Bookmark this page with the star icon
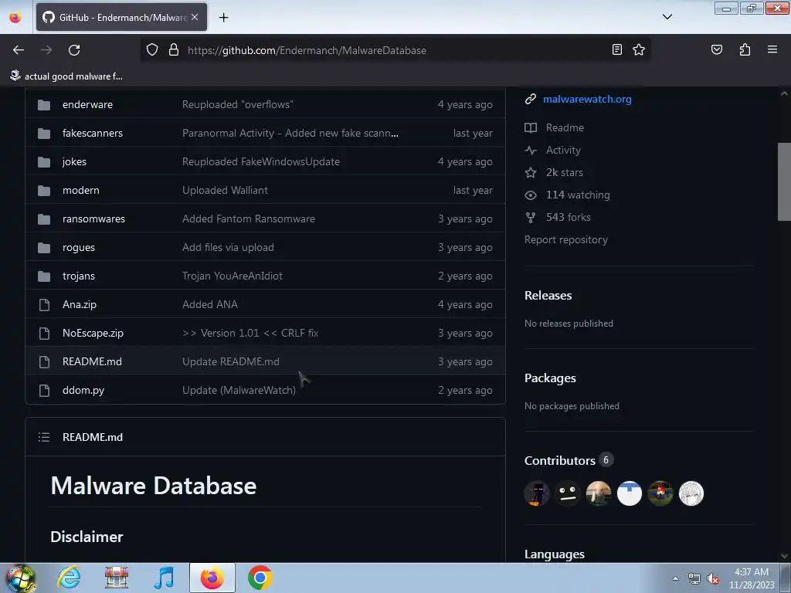 639,49
